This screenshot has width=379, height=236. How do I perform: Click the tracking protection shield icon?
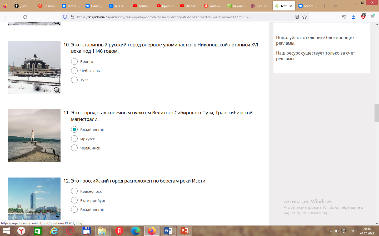click(65, 17)
